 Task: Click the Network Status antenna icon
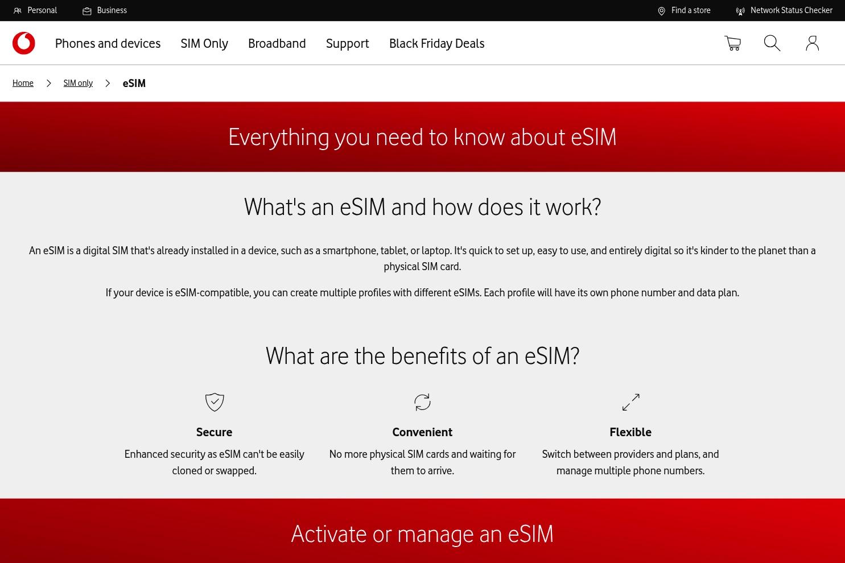tap(740, 11)
